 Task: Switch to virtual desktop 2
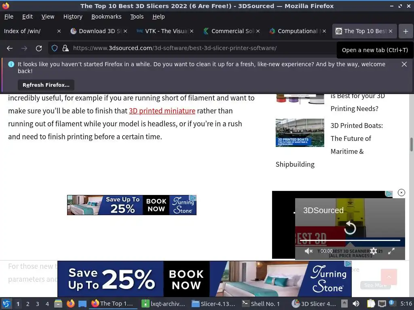click(28, 304)
